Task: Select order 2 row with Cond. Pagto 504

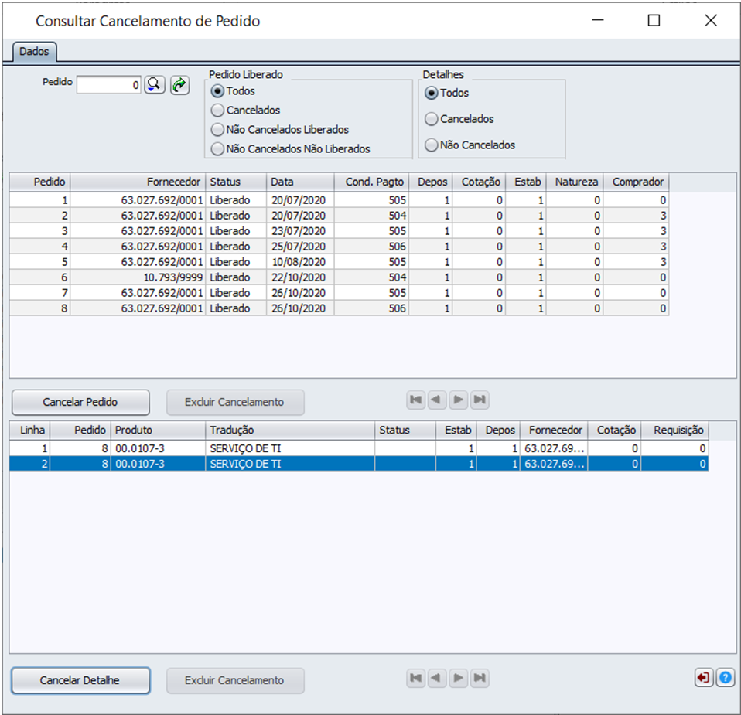Action: (339, 216)
